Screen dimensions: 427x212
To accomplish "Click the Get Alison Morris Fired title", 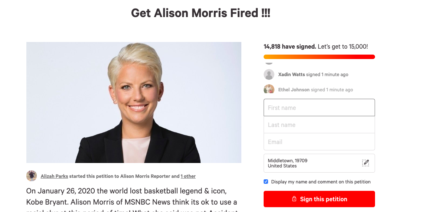I will pyautogui.click(x=201, y=13).
